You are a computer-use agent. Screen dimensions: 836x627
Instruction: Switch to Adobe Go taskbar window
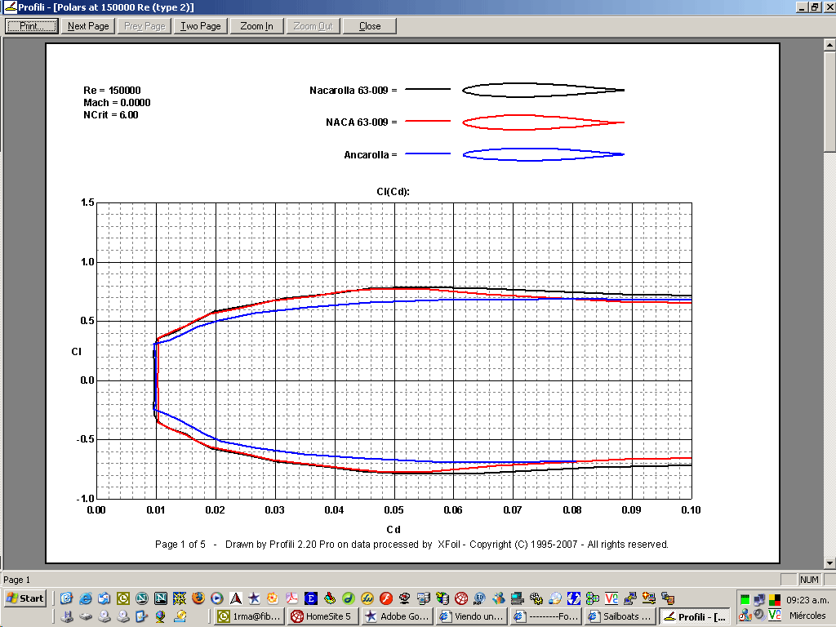point(396,616)
